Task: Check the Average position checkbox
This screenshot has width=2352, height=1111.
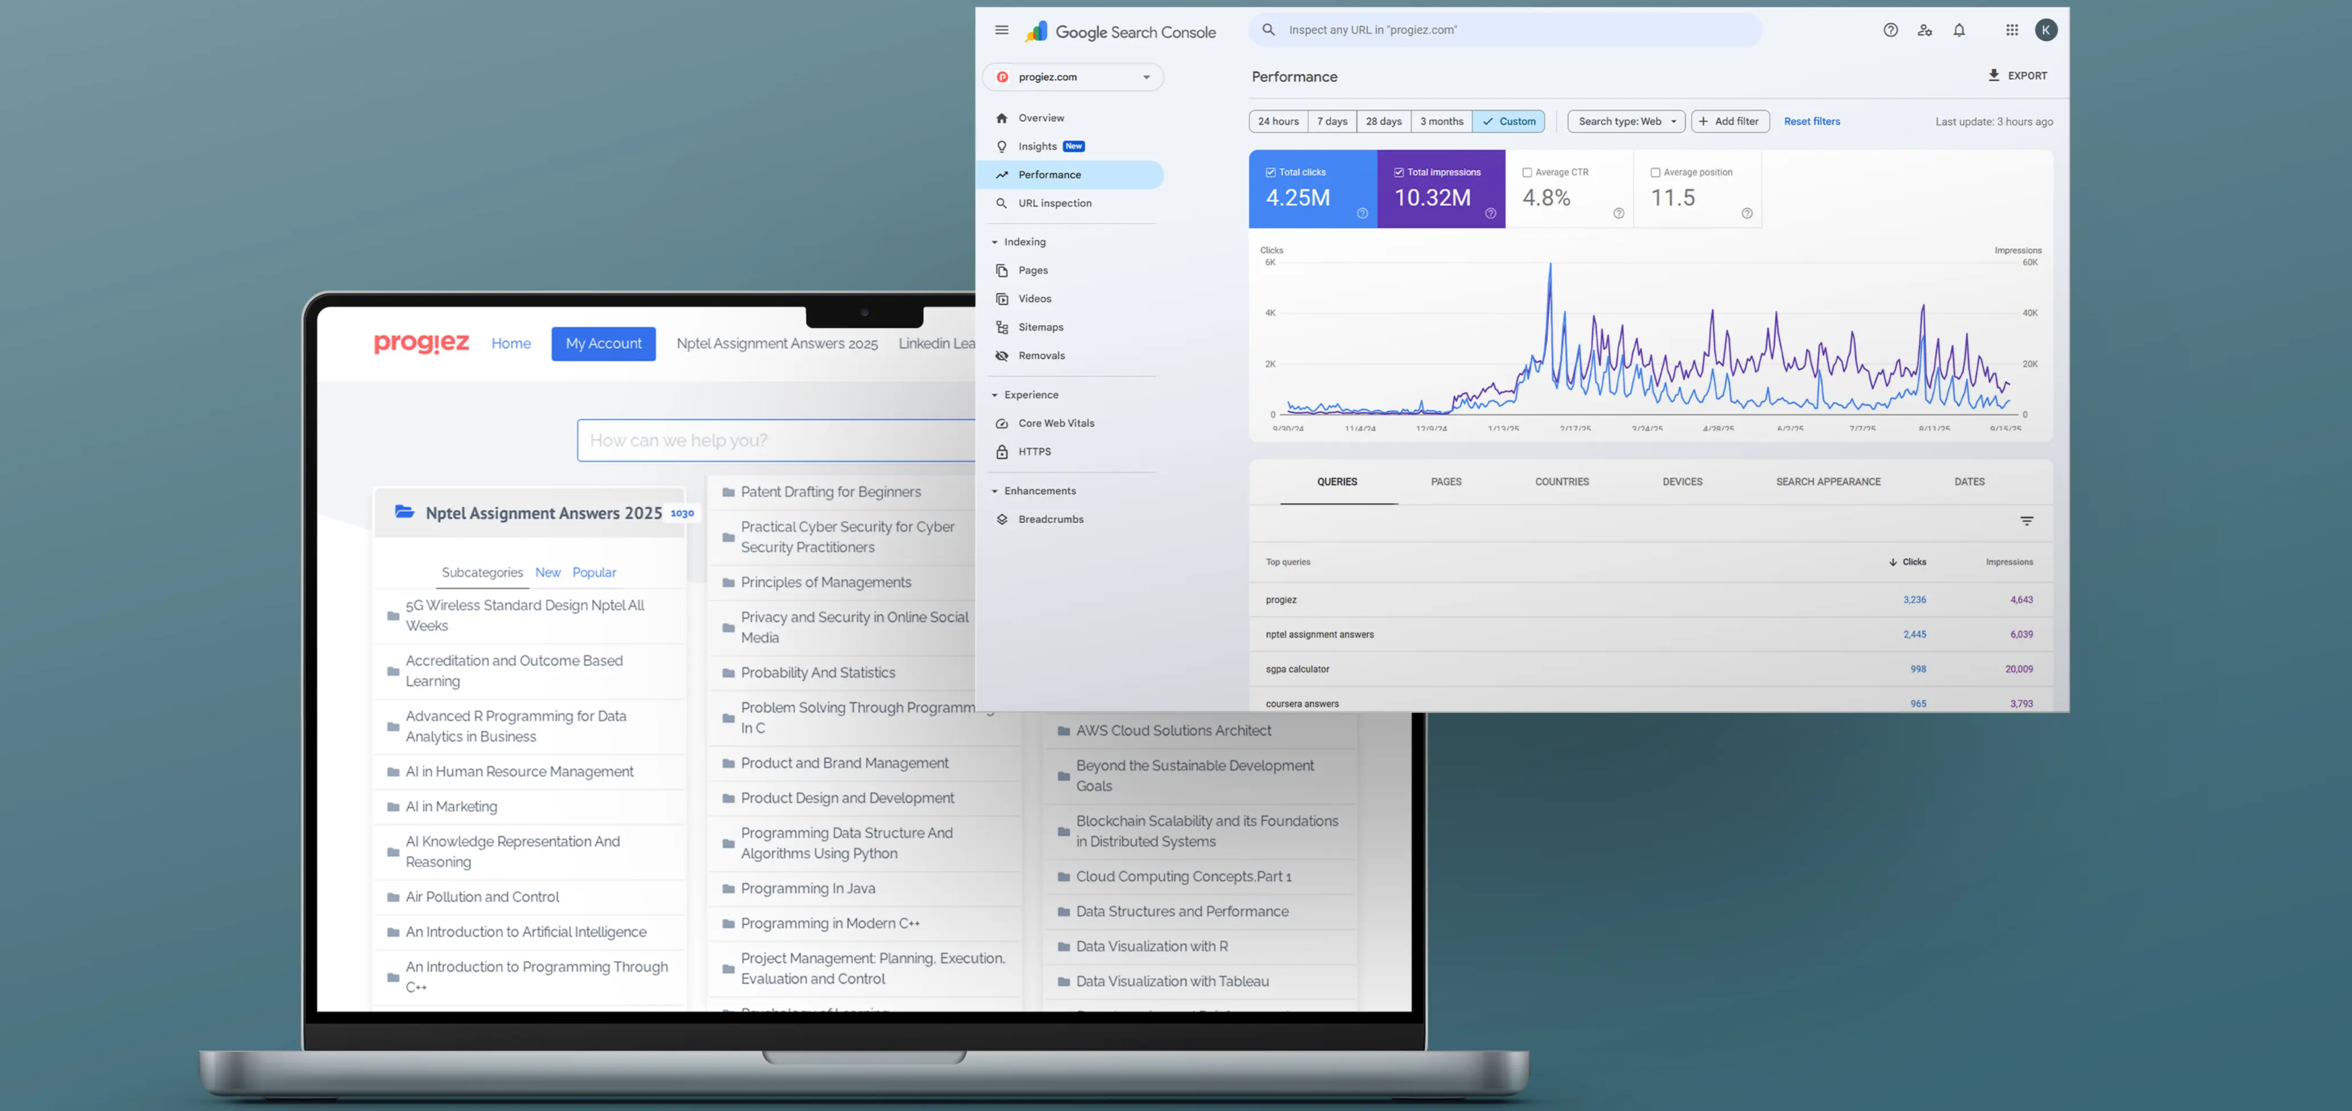Action: (1655, 173)
